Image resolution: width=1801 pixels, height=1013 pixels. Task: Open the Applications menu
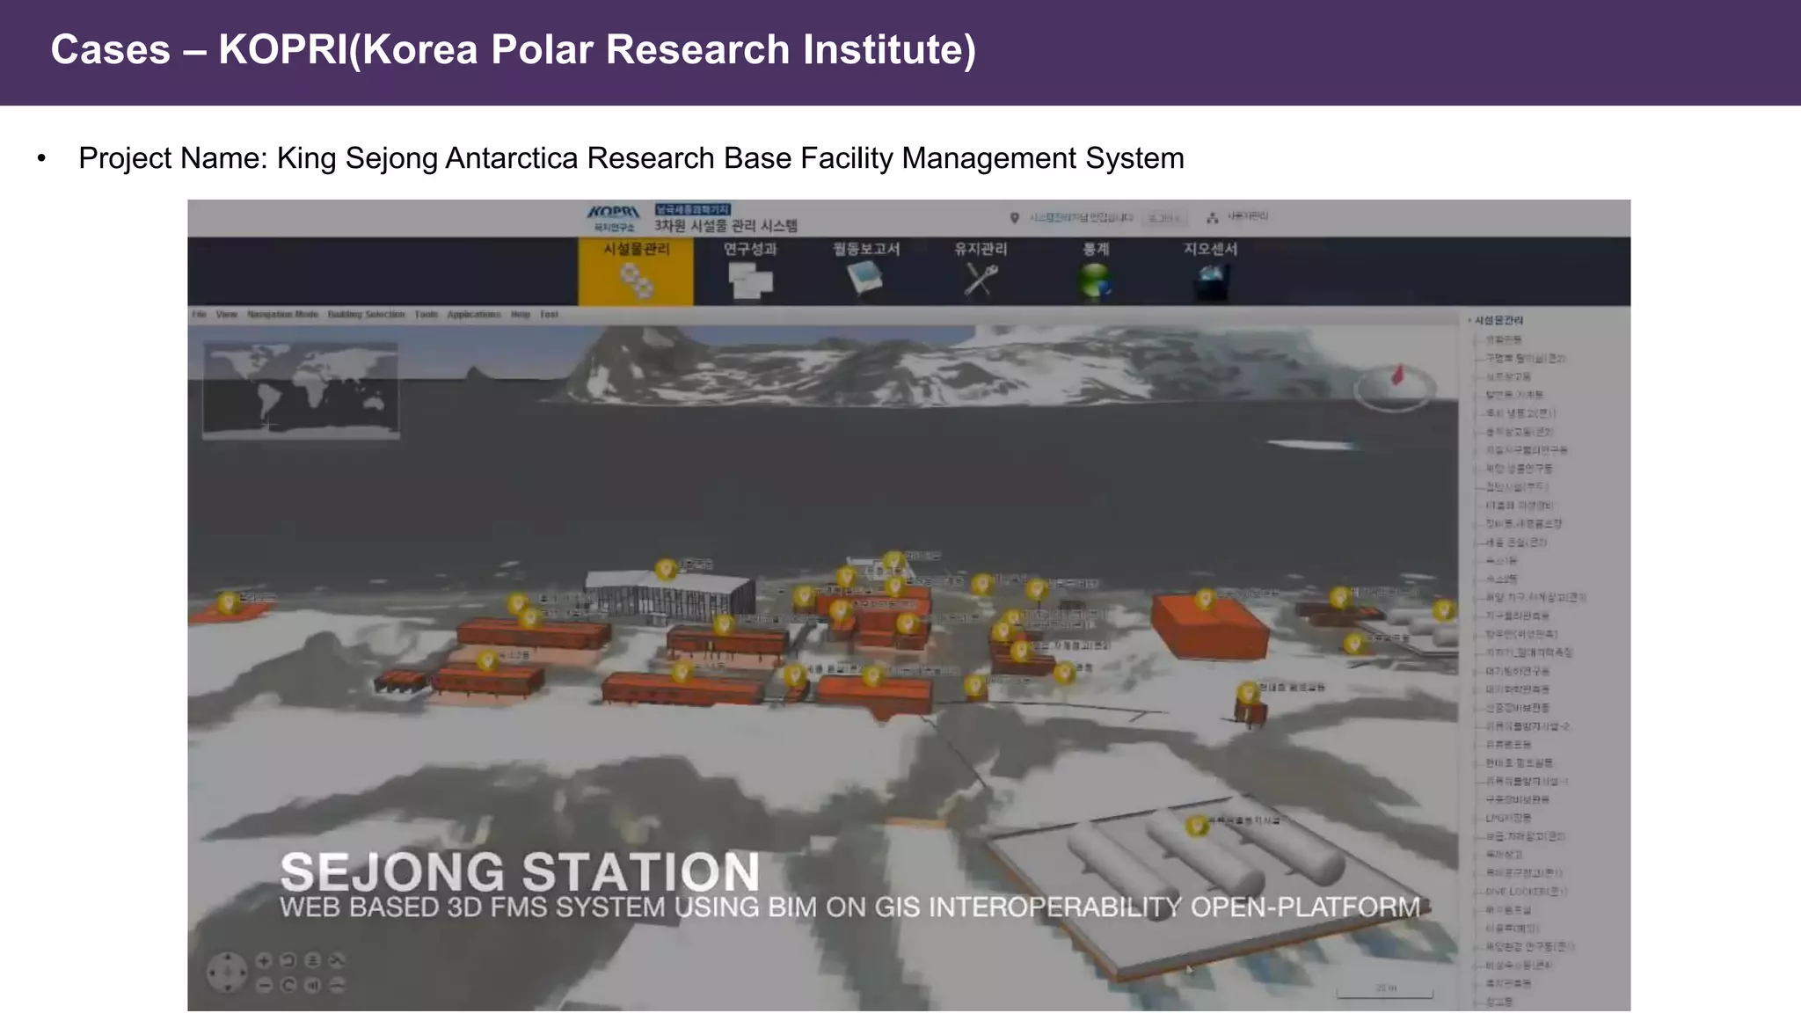(474, 314)
